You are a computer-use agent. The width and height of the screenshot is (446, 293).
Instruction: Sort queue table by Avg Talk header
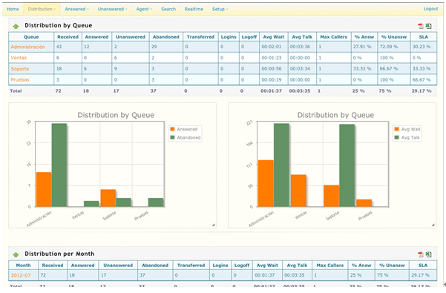302,37
